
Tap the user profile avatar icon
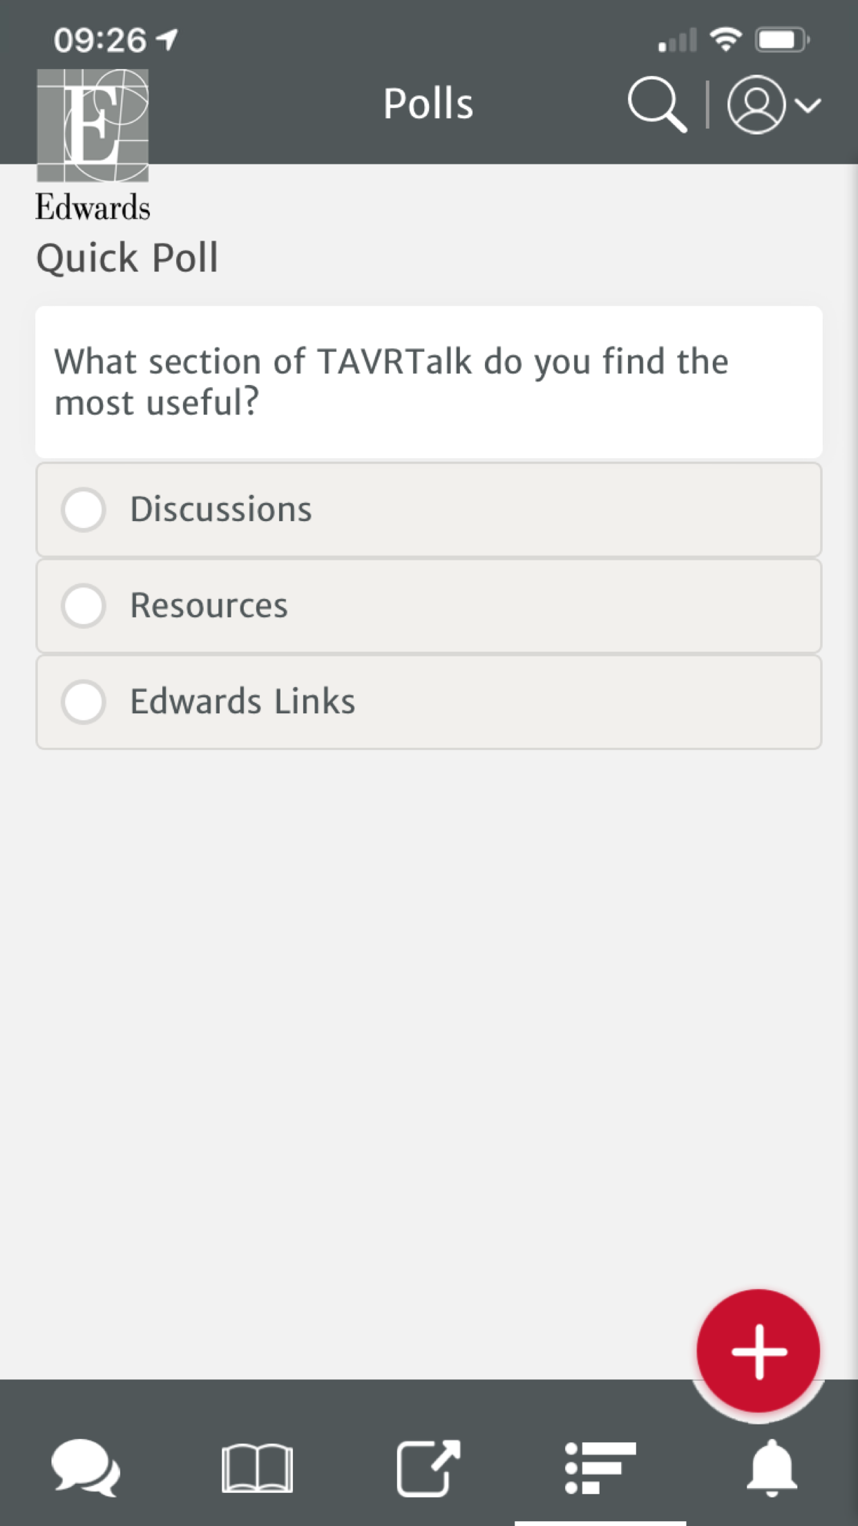756,104
